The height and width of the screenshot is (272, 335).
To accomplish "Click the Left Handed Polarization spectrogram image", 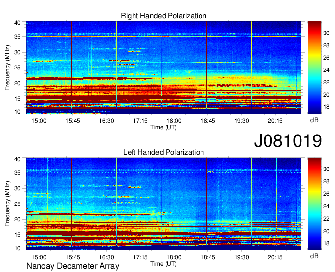I will [164, 204].
